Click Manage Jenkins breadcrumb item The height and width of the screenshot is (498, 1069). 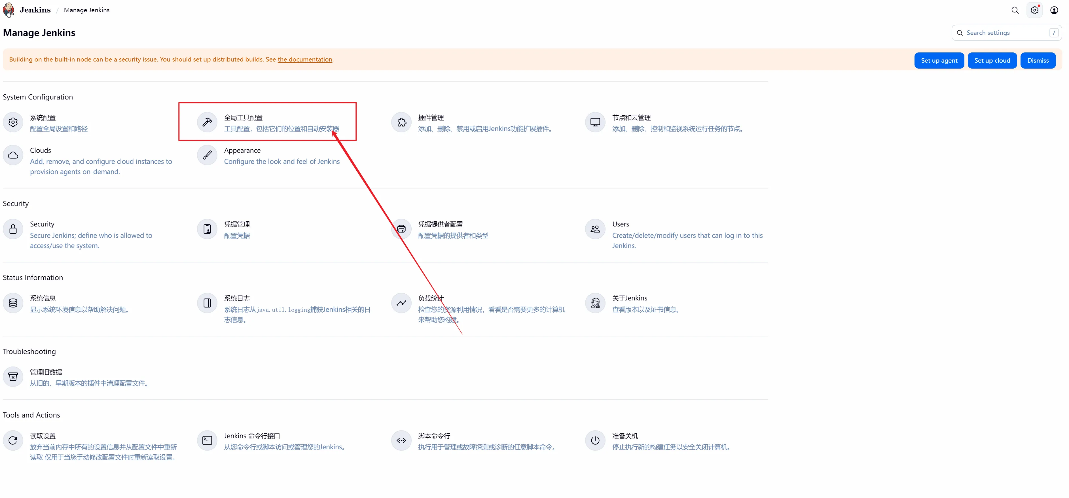point(87,10)
